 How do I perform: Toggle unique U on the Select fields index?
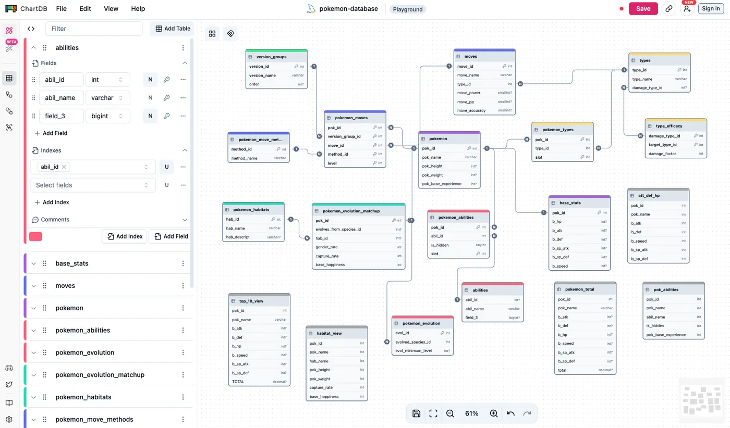tap(167, 185)
